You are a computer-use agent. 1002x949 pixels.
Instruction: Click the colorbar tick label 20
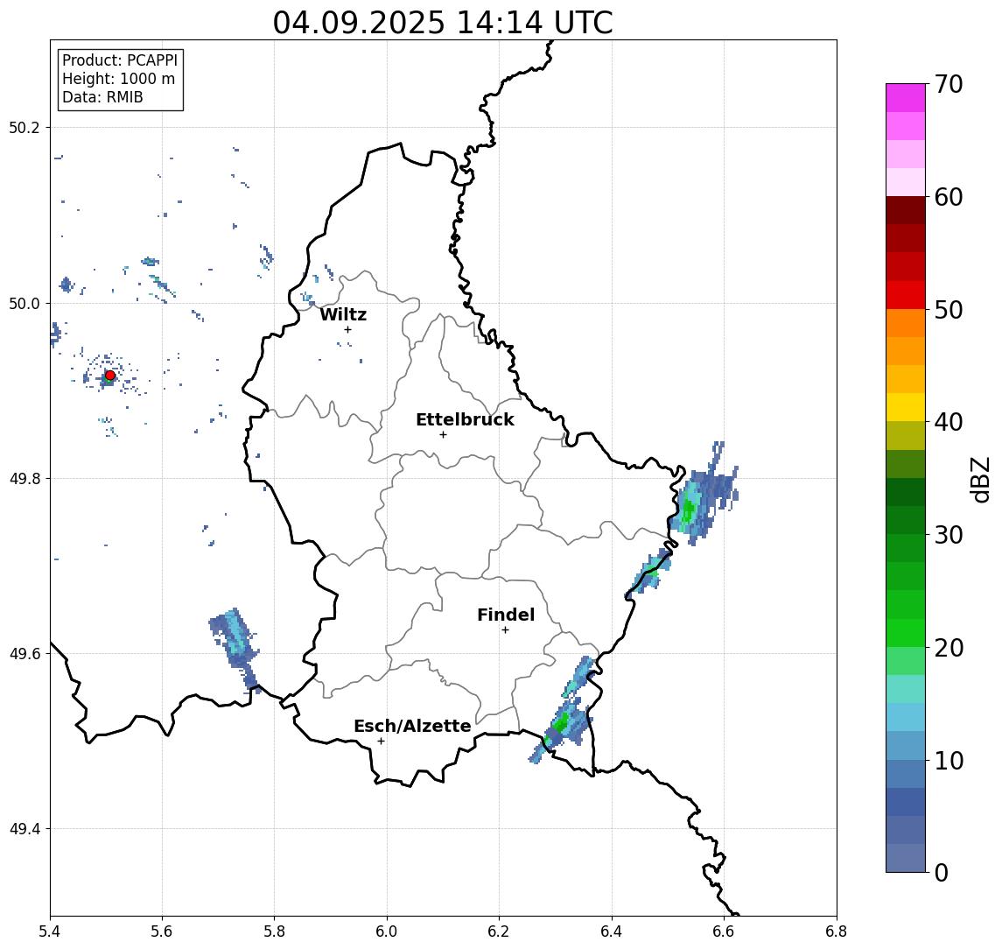coord(949,647)
